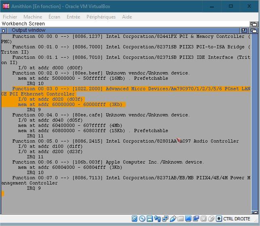This screenshot has height=226, width=260.
Task: Click the Output window zoom gadget
Action: (x=244, y=31)
